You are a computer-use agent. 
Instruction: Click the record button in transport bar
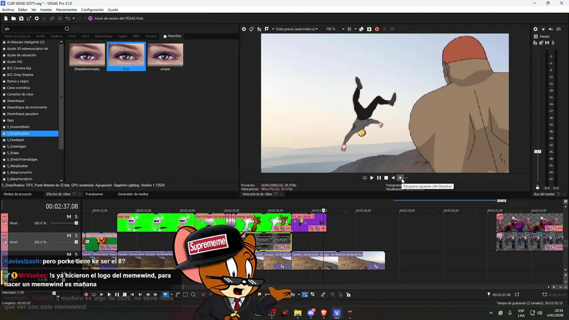pyautogui.click(x=86, y=295)
